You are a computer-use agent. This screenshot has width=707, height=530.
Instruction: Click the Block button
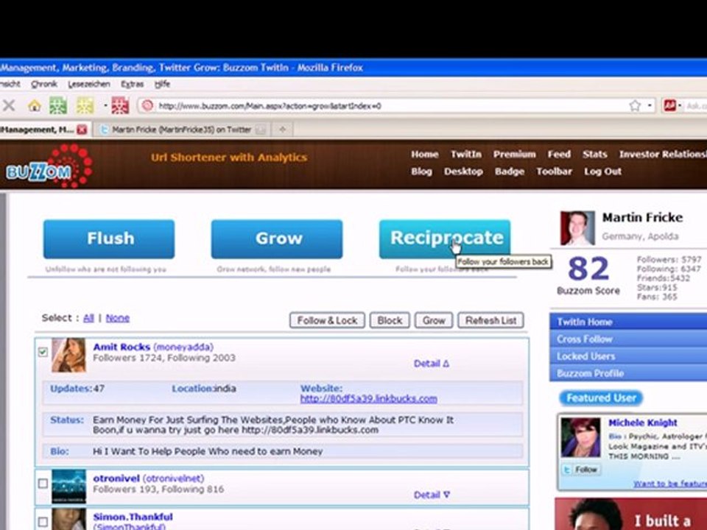(390, 320)
